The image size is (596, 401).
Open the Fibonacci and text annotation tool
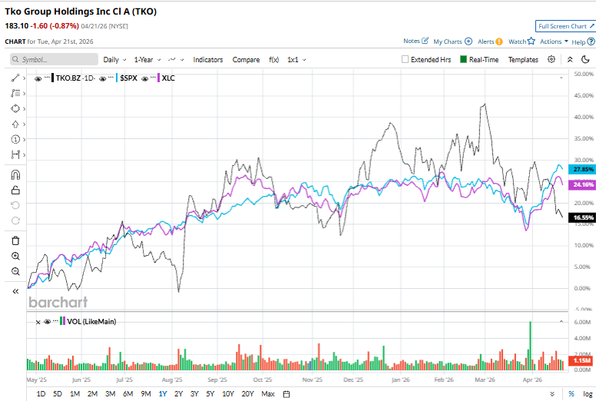pyautogui.click(x=15, y=93)
